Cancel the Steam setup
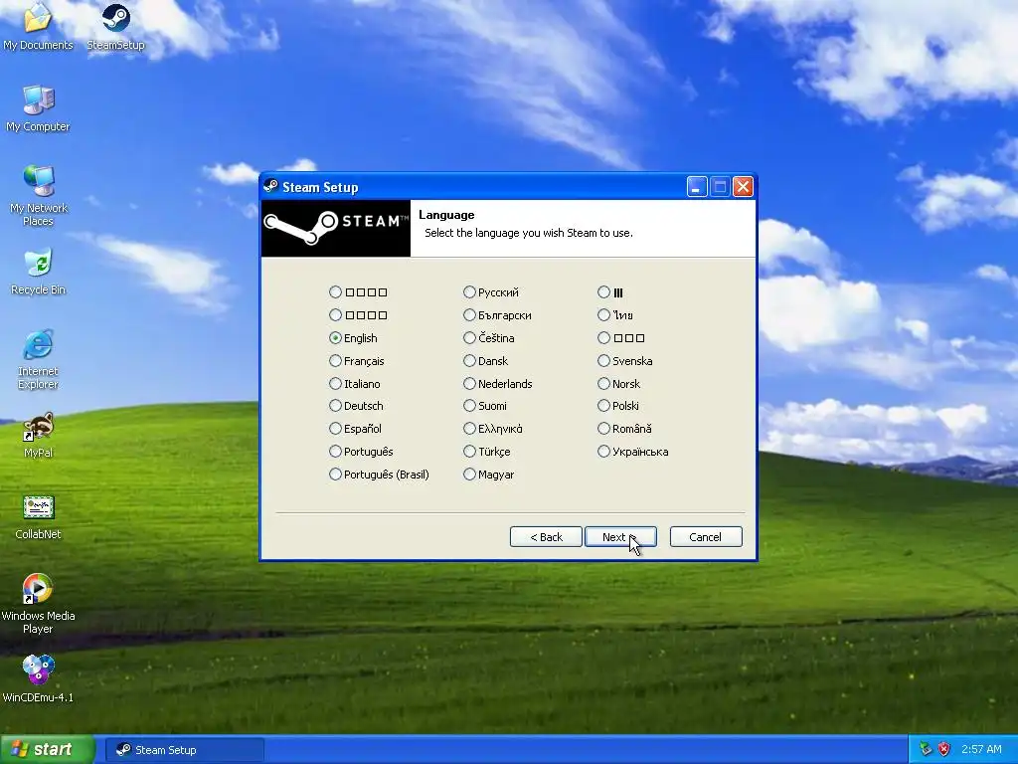 [x=706, y=536]
